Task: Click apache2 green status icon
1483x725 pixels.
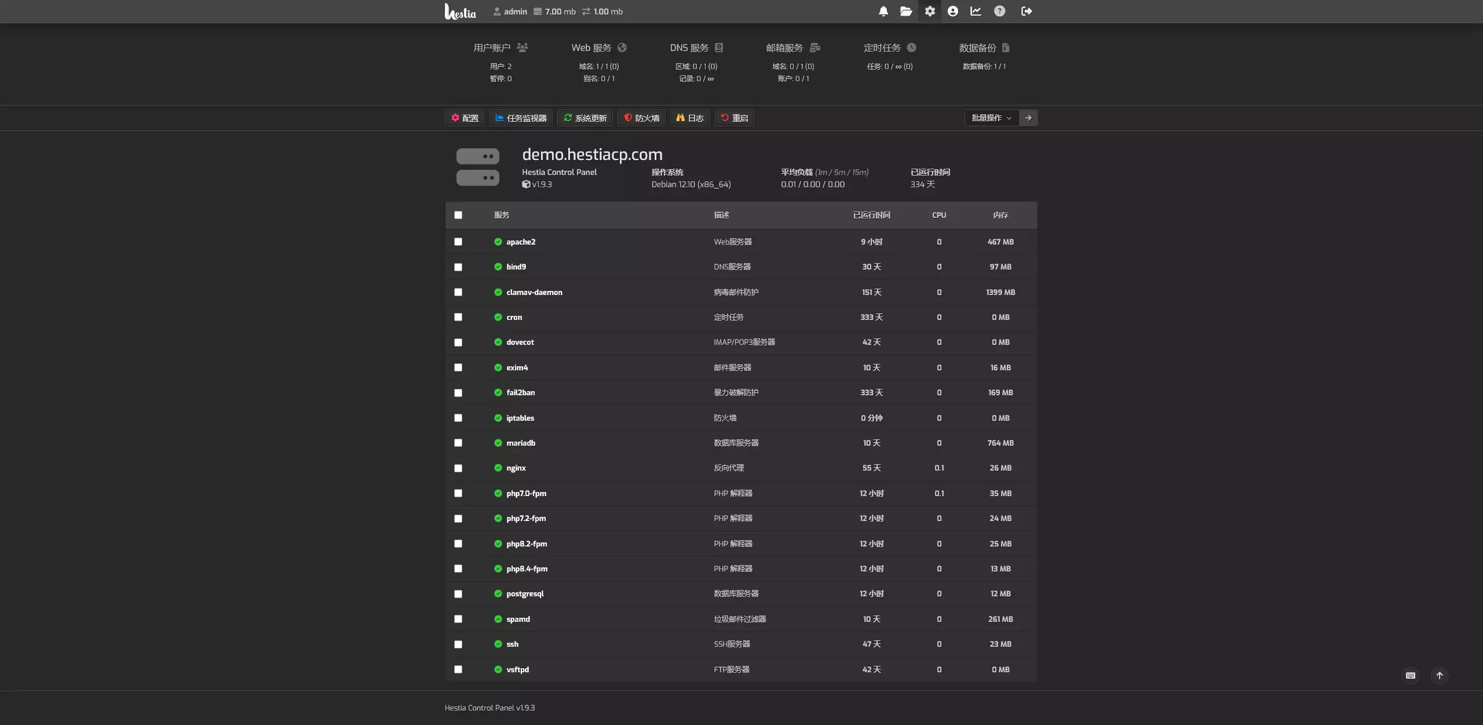Action: tap(498, 242)
